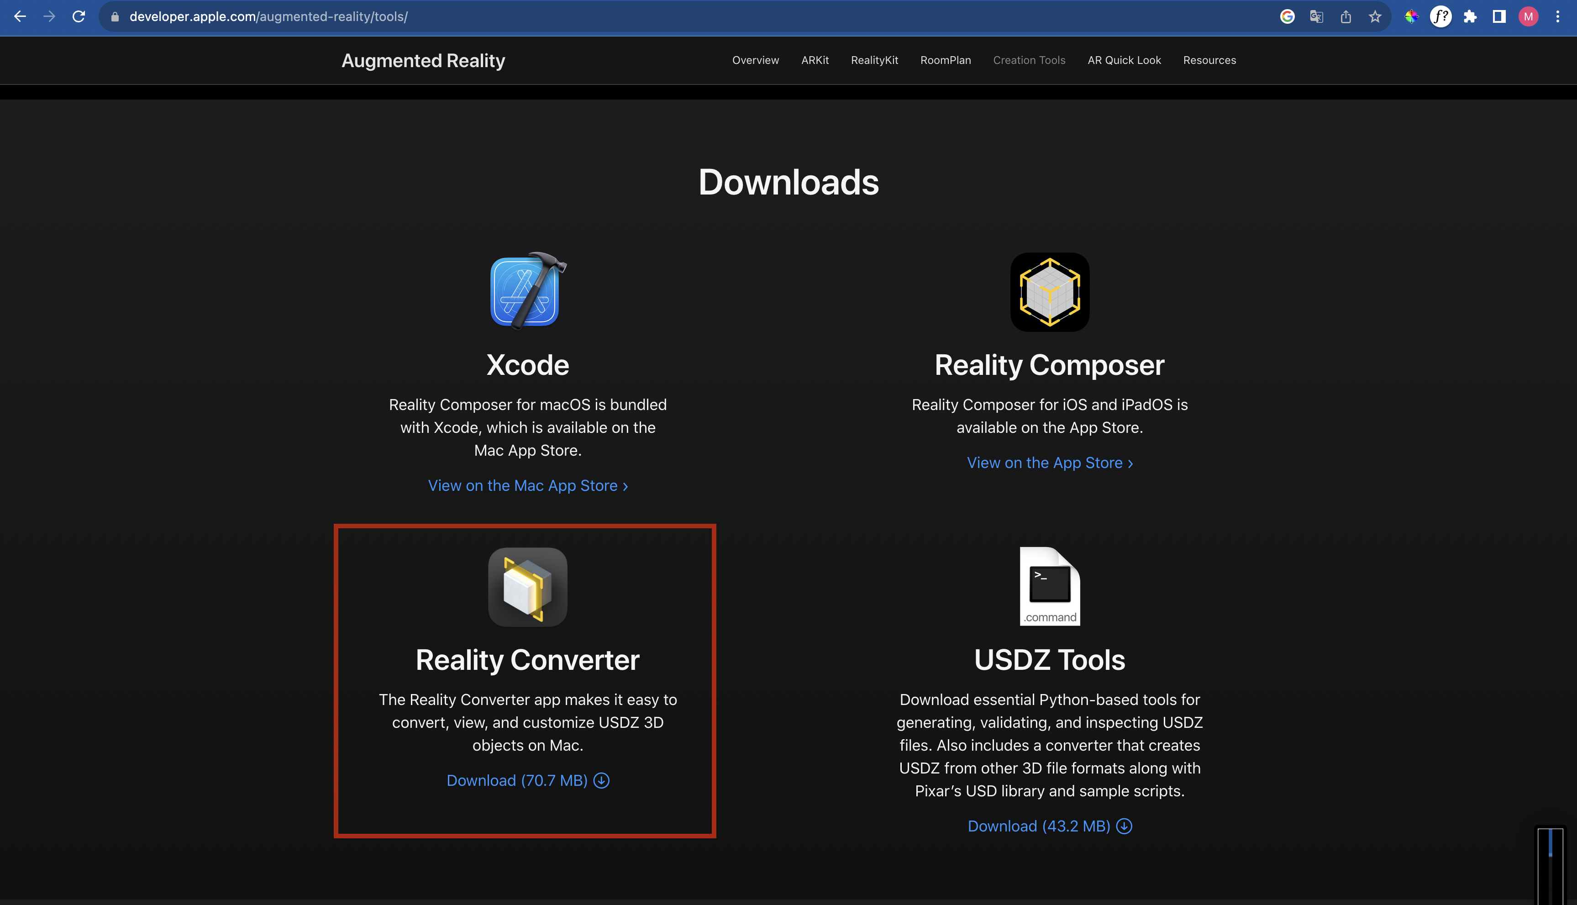Image resolution: width=1577 pixels, height=905 pixels.
Task: Click the Reality Composer cube icon
Action: click(1050, 291)
